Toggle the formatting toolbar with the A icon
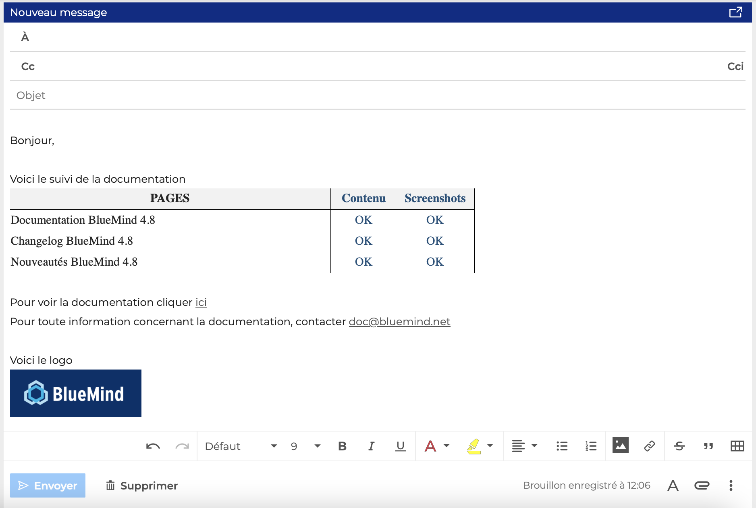The image size is (756, 508). pos(673,485)
